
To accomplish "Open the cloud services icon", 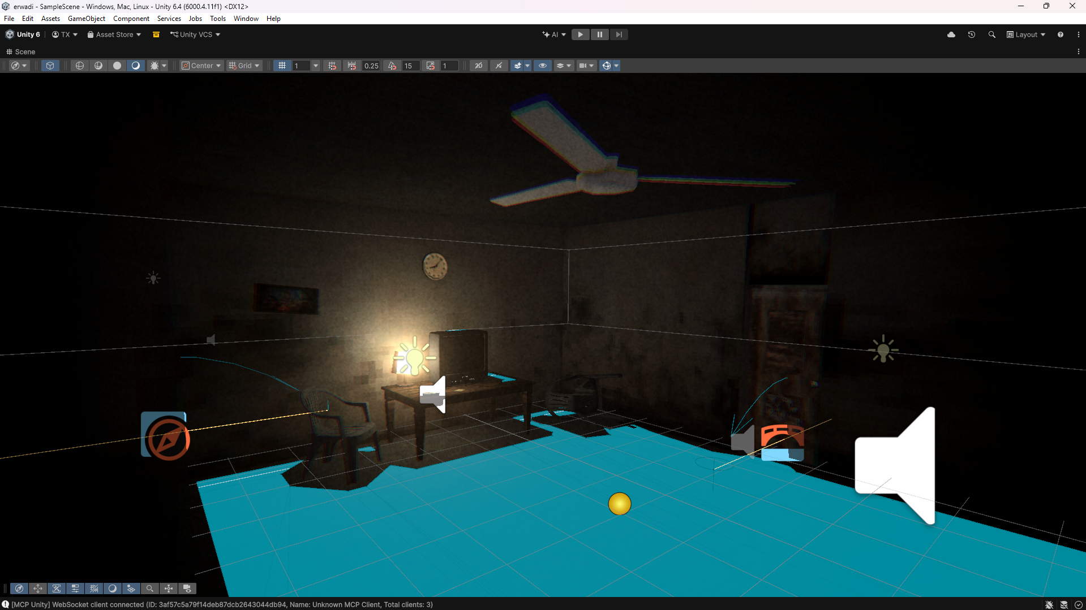I will pyautogui.click(x=951, y=34).
